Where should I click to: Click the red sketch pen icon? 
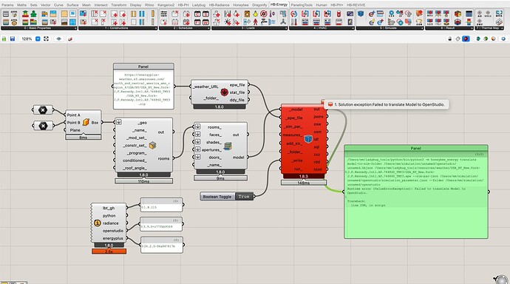[70, 38]
